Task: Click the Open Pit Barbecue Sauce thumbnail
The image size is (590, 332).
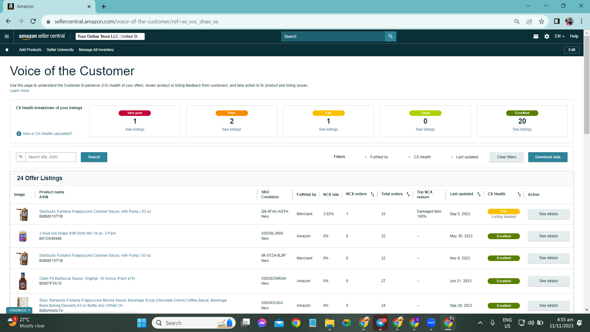Action: 23,281
